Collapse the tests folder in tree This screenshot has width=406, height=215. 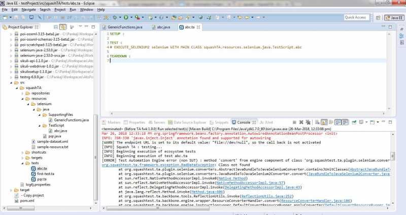click(23, 163)
